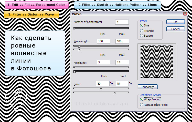
Task: Click the Scale Vert. percentage field
Action: [x=122, y=84]
